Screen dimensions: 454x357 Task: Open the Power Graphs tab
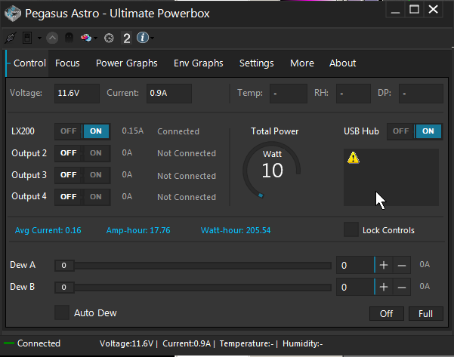pyautogui.click(x=126, y=63)
